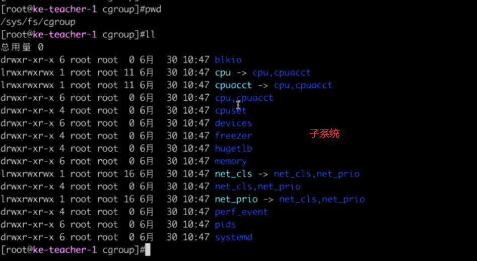The width and height of the screenshot is (477, 261).
Task: Click the pwd command text
Action: coord(153,10)
